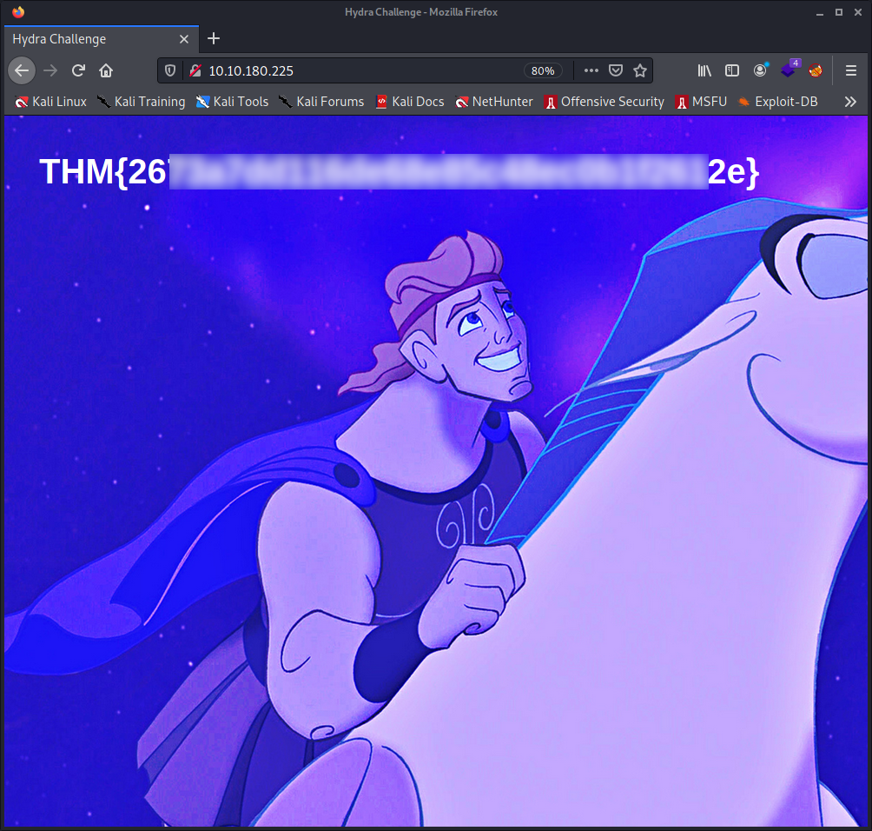
Task: Open the purple extension with badge 4
Action: coord(789,69)
